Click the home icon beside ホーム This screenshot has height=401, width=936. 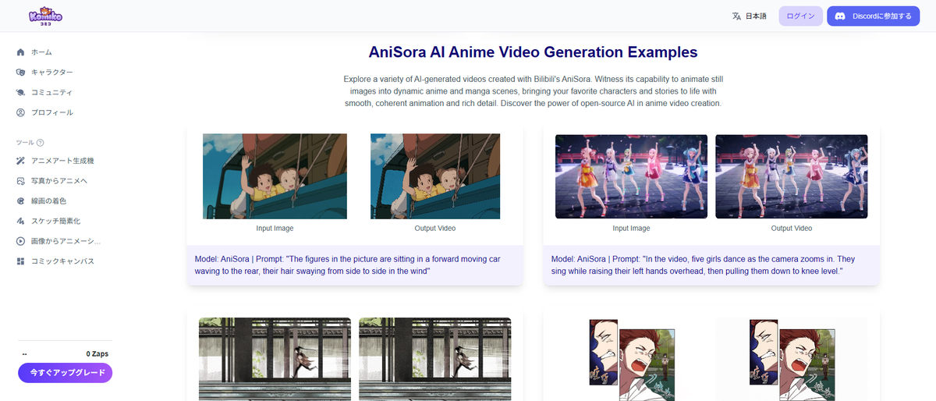point(20,52)
